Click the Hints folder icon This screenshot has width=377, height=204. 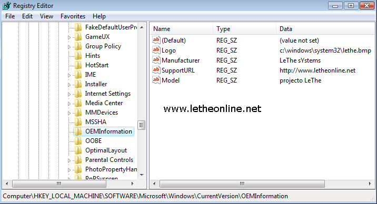click(78, 56)
